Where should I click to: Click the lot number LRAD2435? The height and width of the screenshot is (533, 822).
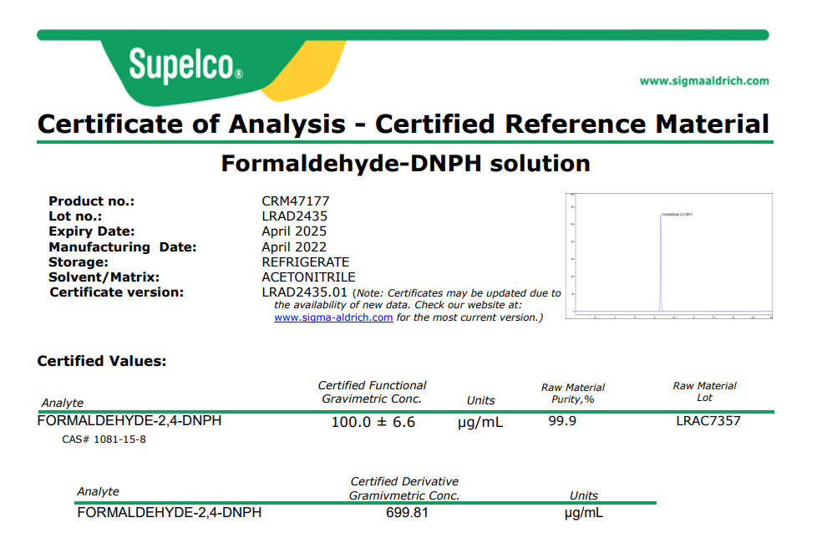coord(295,216)
